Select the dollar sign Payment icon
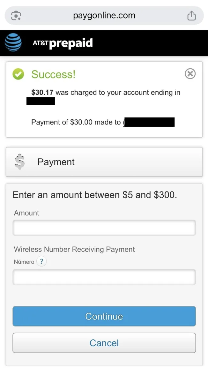Image resolution: width=208 pixels, height=369 pixels. pyautogui.click(x=19, y=162)
